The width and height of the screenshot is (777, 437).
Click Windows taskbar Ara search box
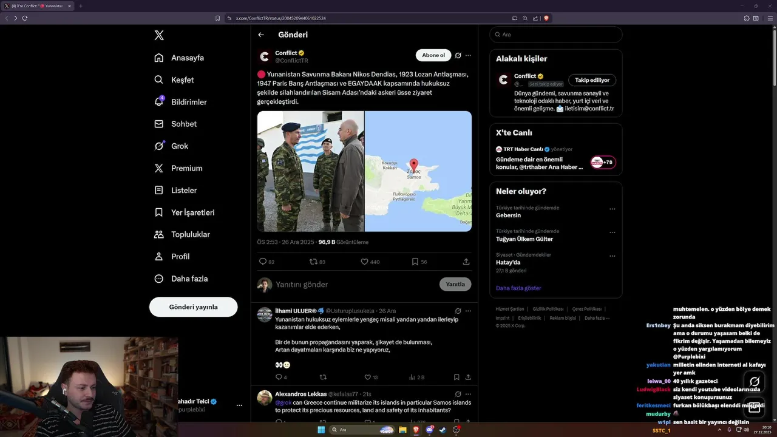coord(362,430)
